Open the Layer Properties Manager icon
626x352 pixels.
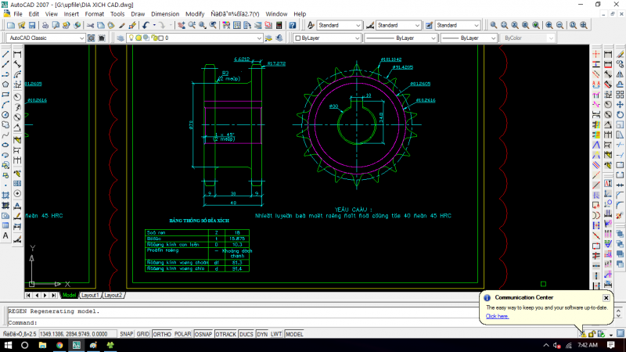click(x=120, y=38)
